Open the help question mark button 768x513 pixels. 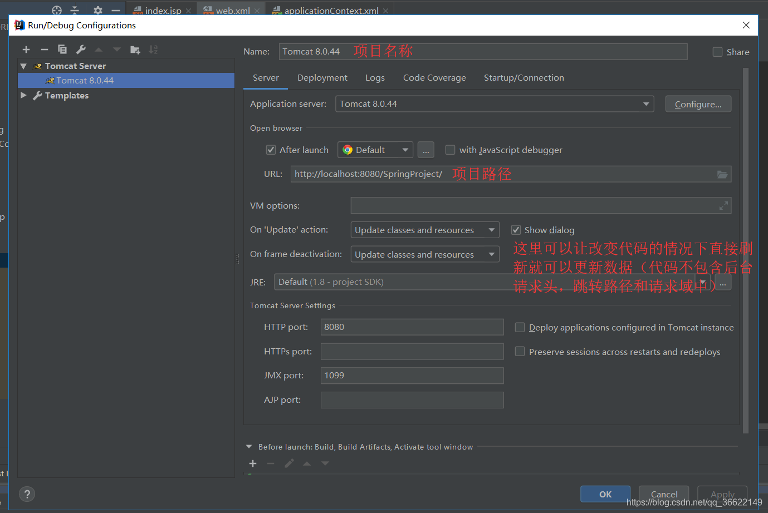[27, 494]
